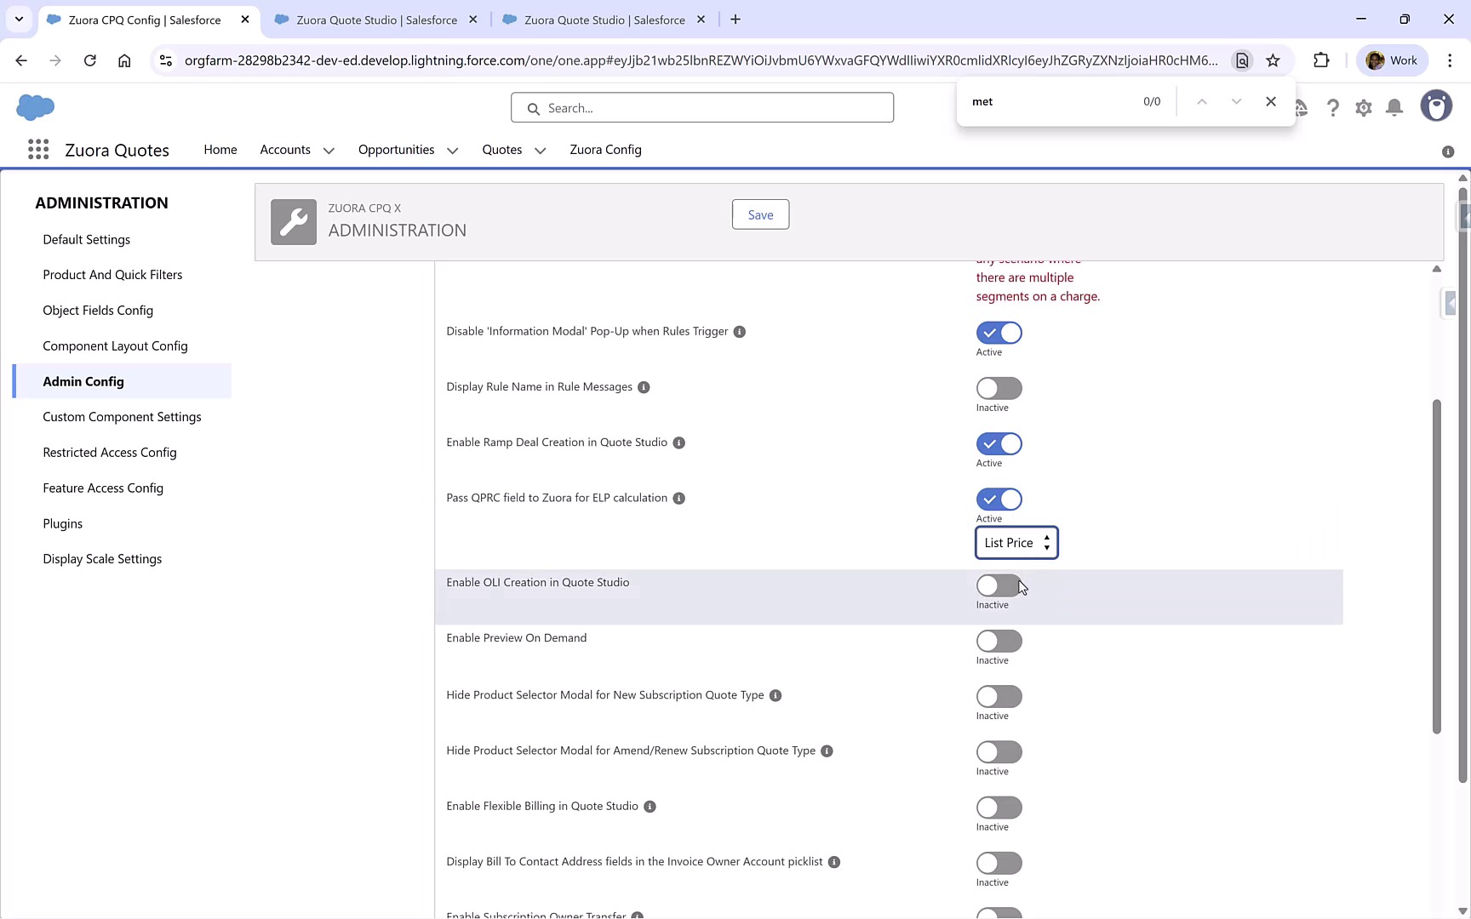Screen dimensions: 1471x919
Task: Disable Enable Ramp Deal Creation in Quote Studio
Action: point(999,443)
